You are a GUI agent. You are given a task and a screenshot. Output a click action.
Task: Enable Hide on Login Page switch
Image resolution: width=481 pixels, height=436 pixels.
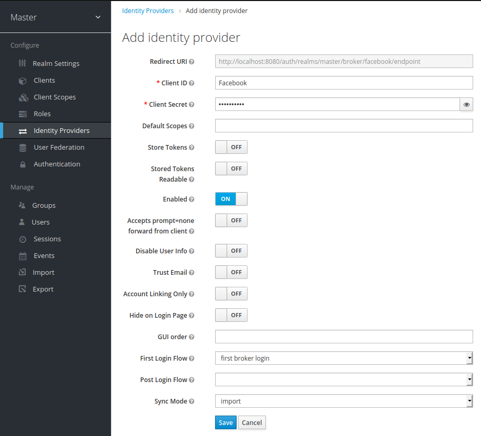231,315
